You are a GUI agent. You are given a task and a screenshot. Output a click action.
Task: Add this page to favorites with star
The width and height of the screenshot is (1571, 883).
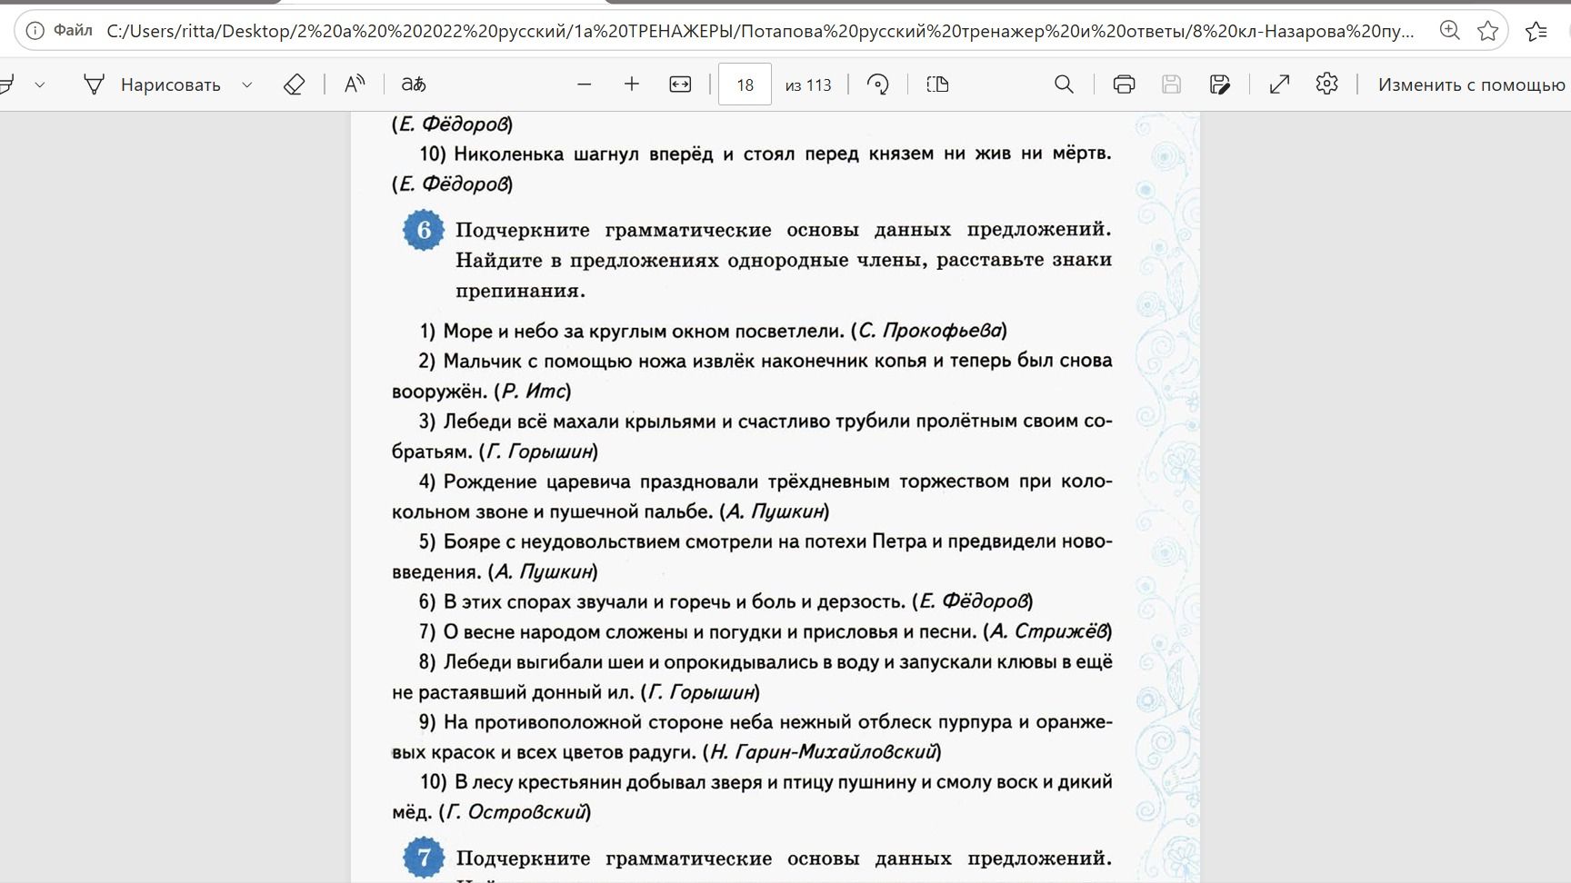[x=1488, y=31]
